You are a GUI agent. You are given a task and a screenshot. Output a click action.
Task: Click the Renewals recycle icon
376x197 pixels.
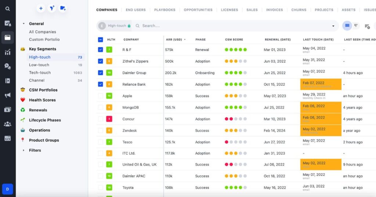pos(23,110)
